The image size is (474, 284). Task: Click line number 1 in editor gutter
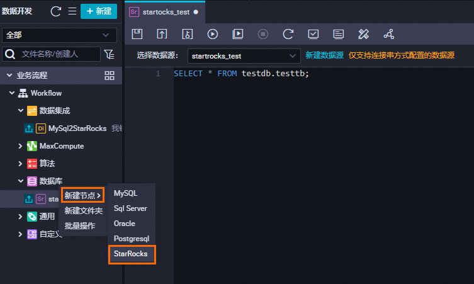tap(158, 74)
